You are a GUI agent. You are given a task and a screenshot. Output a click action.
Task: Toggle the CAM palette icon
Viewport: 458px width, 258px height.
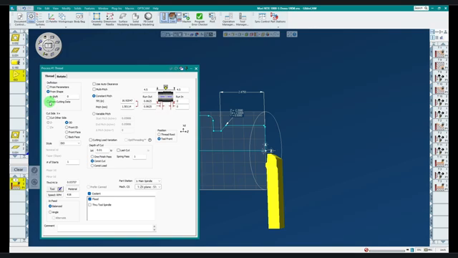click(172, 18)
